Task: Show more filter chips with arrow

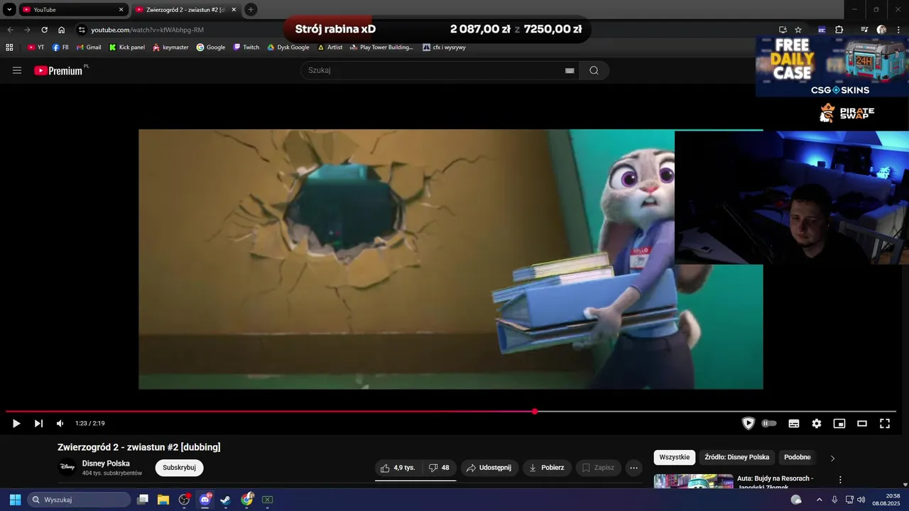Action: click(832, 458)
